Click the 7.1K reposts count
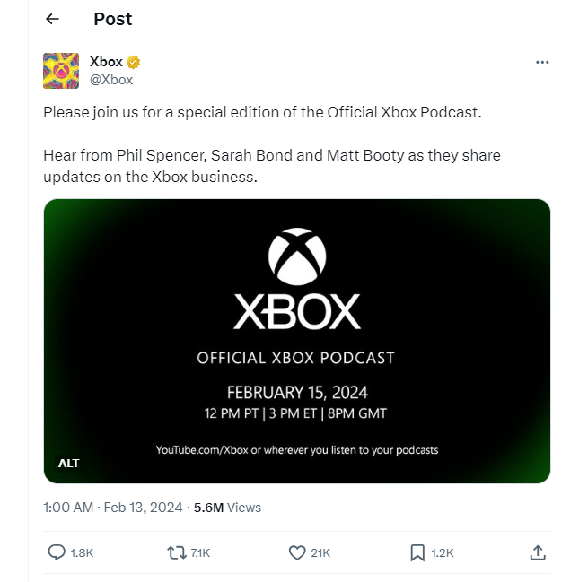This screenshot has width=579, height=582. 200,553
